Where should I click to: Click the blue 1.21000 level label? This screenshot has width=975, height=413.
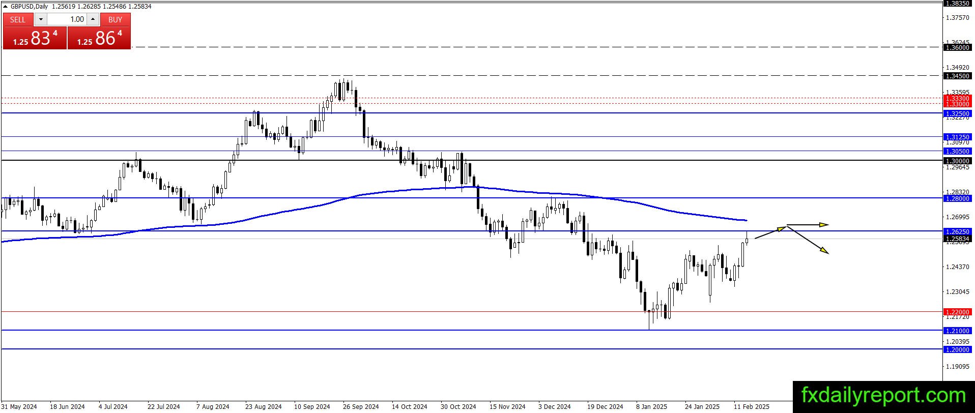[x=957, y=331]
